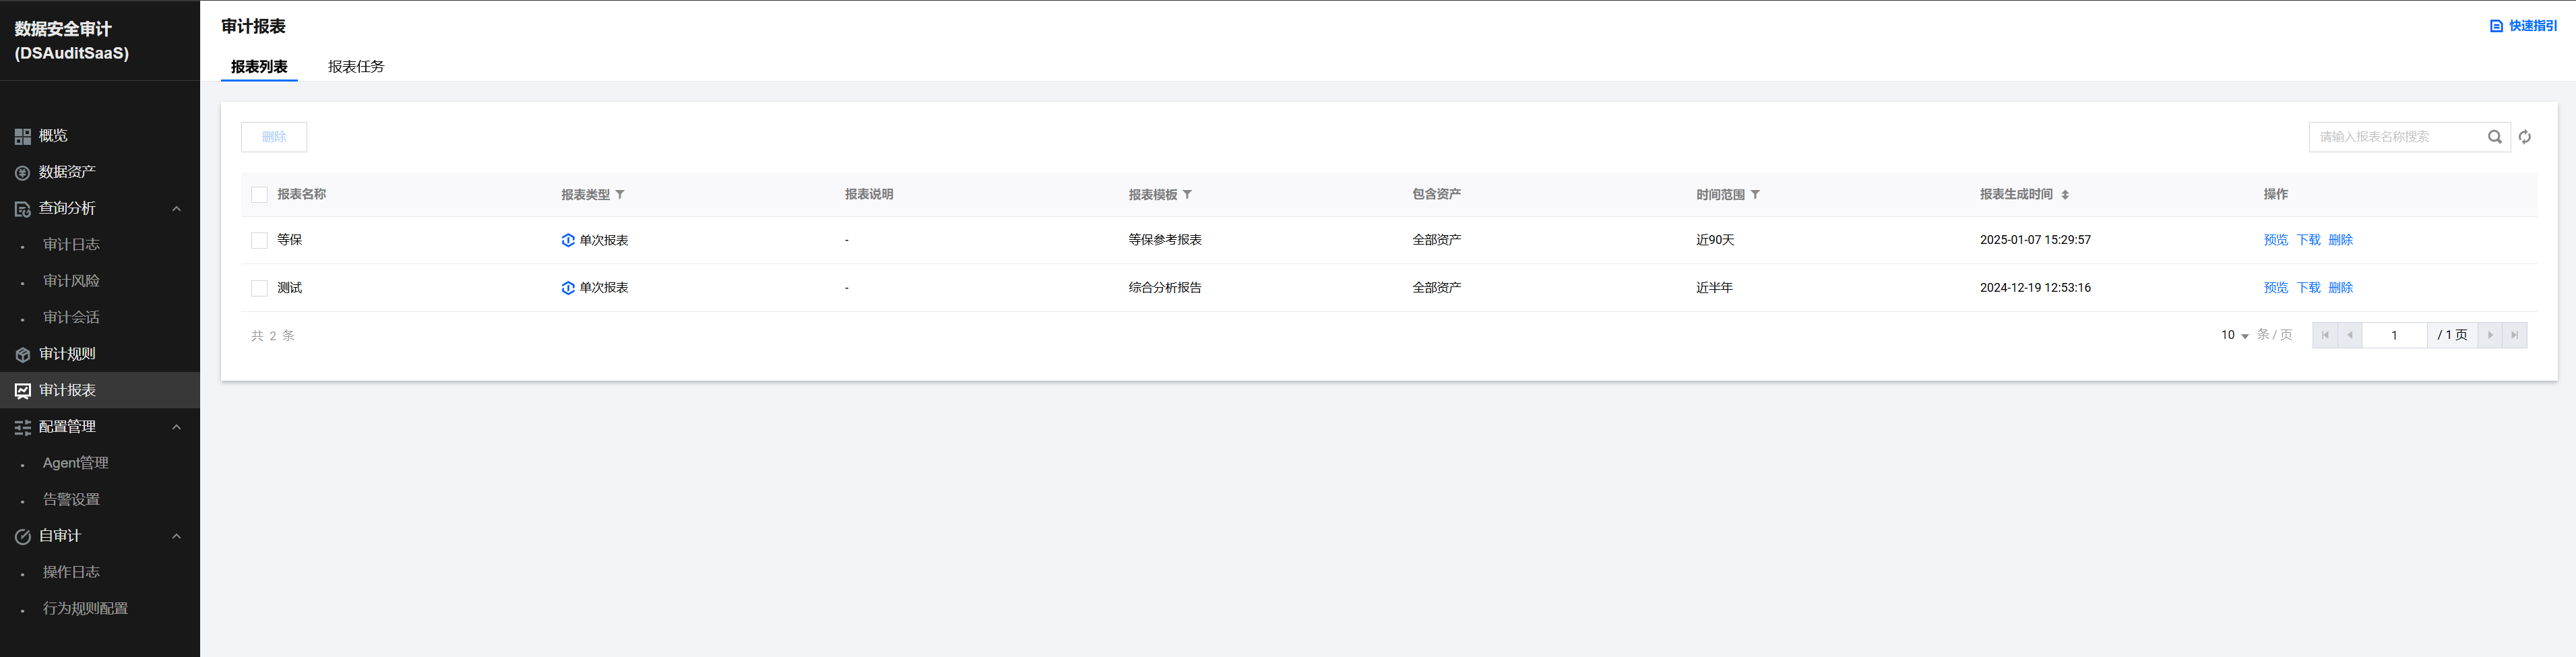
Task: Select the checkbox for report 测试
Action: tap(259, 288)
